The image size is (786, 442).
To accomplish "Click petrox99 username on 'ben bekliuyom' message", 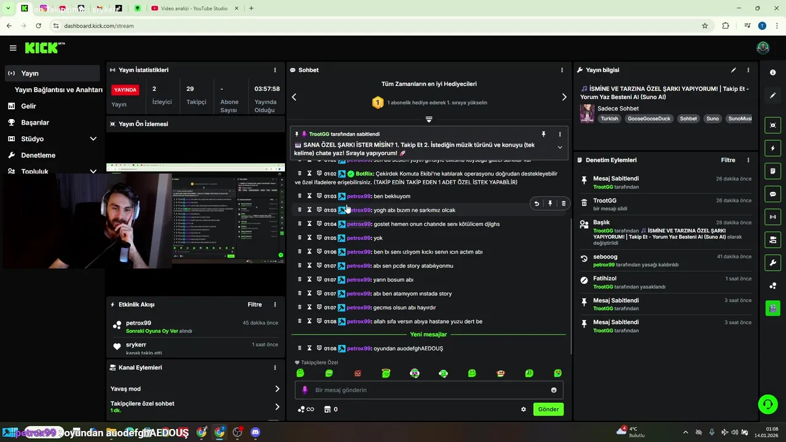I will (359, 196).
